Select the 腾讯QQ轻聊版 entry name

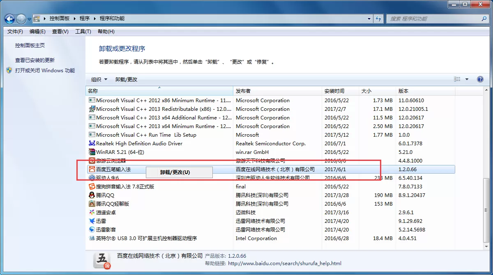[113, 204]
